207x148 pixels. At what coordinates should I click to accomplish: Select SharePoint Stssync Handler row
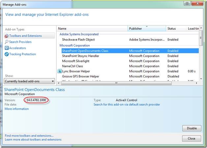[130, 56]
